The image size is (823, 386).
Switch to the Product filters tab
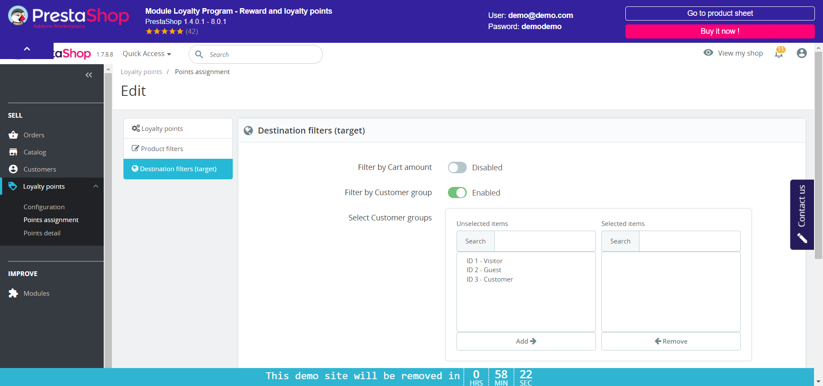[178, 148]
